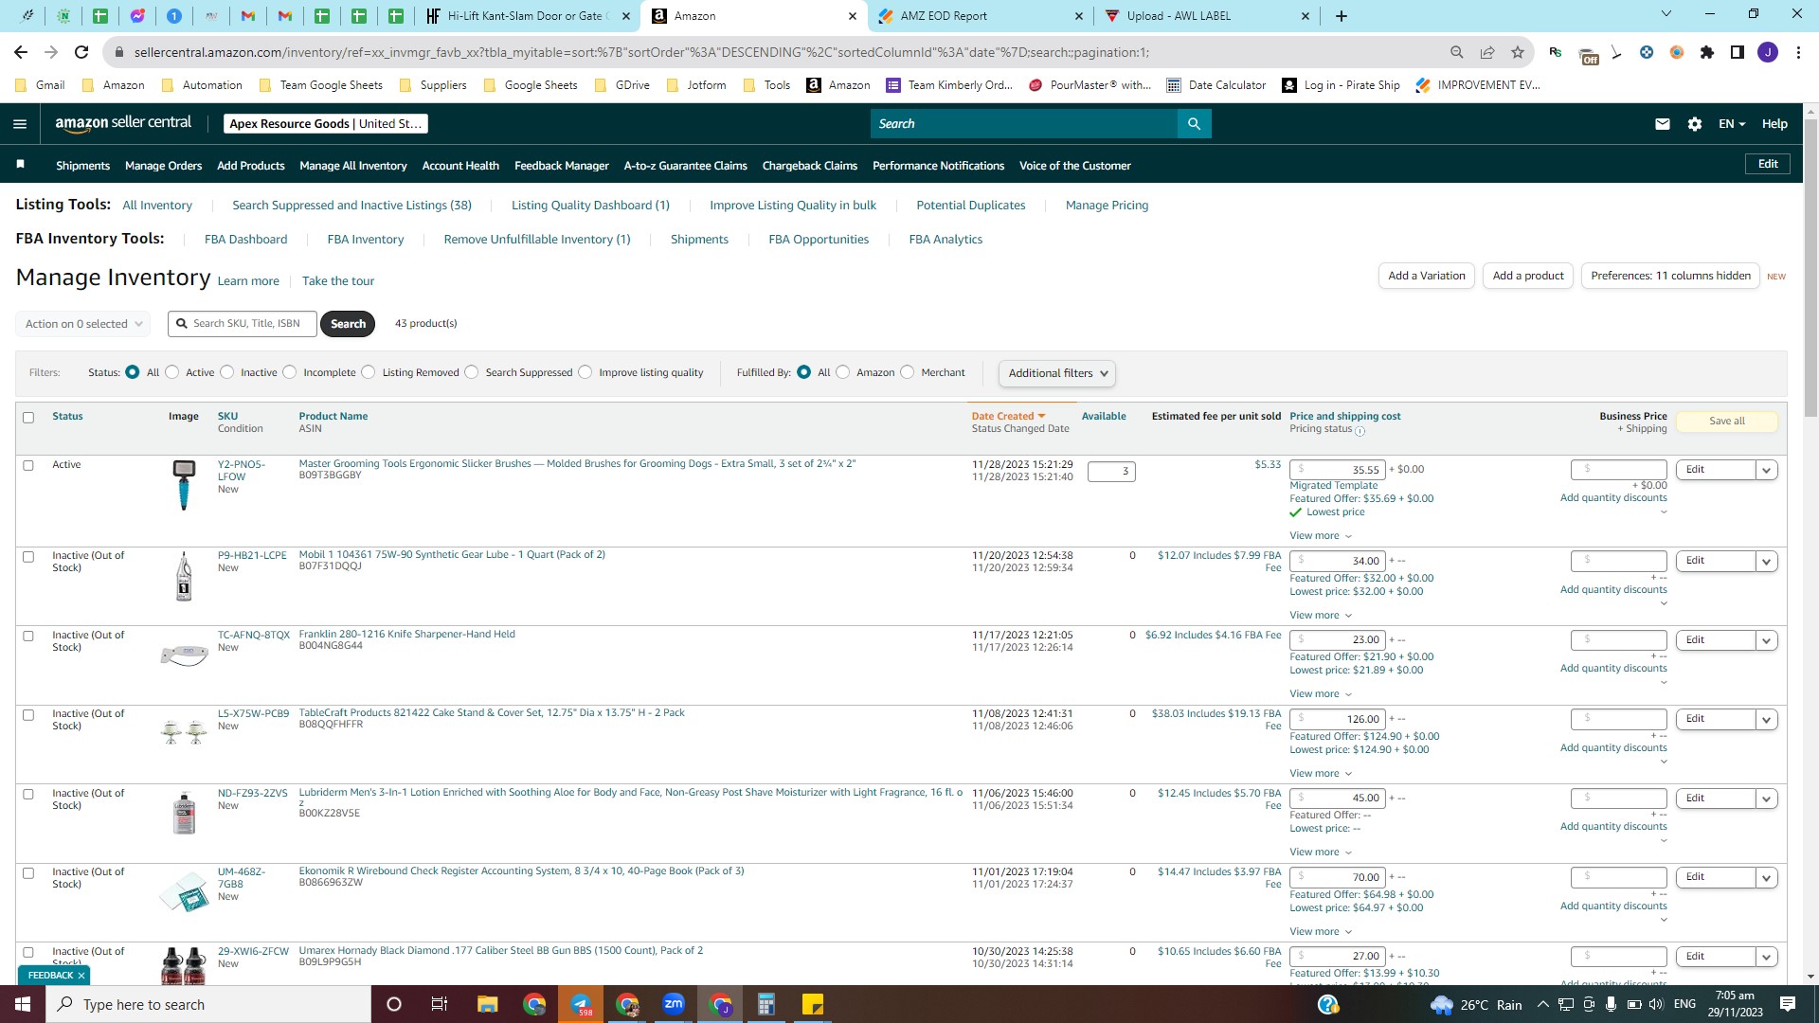Check the Mobil 1 Gear Lube row checkbox
Screen dimensions: 1819x1023
pyautogui.click(x=28, y=557)
